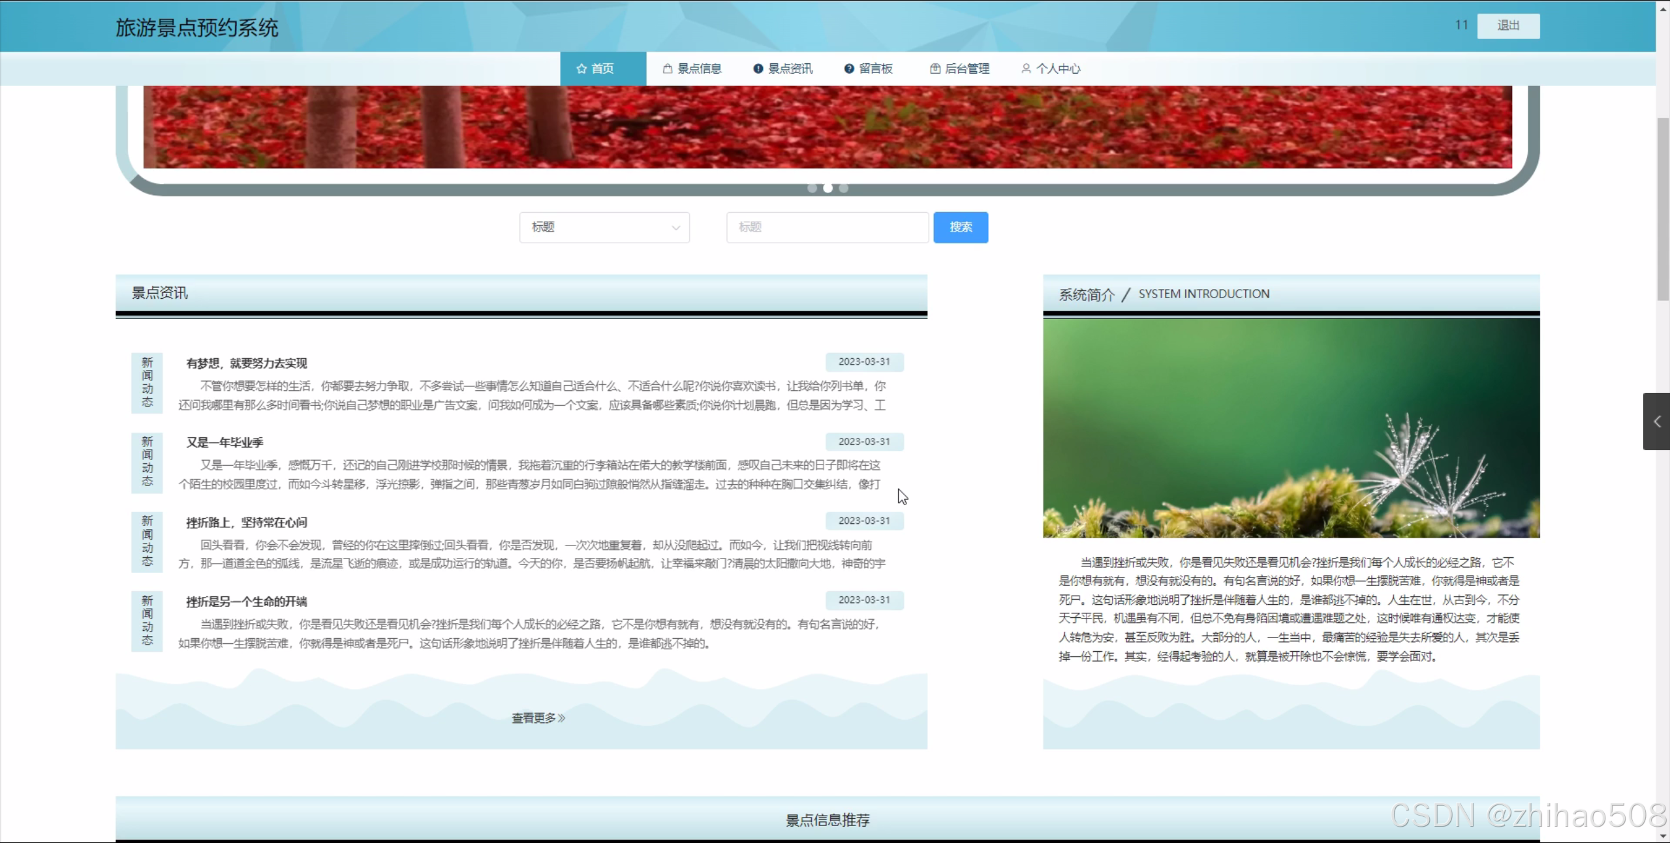Focus the 标题 search text input

click(x=827, y=227)
